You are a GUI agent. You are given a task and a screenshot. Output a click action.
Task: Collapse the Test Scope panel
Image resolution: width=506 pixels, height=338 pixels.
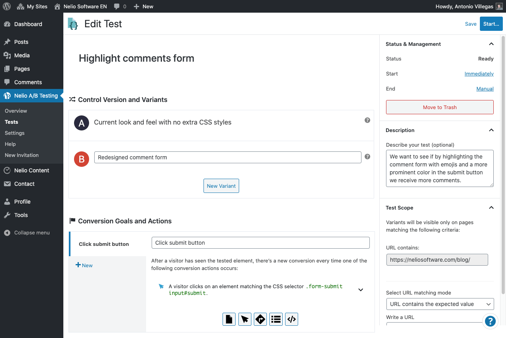click(491, 208)
